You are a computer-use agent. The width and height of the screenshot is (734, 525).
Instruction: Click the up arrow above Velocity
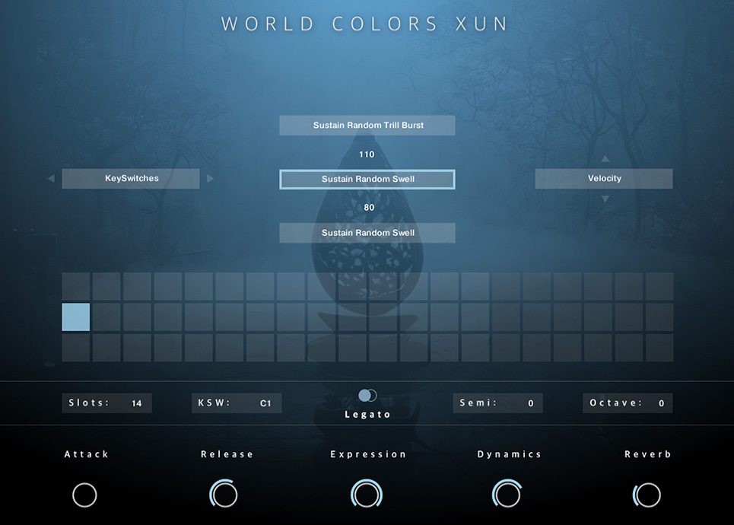[x=605, y=157]
